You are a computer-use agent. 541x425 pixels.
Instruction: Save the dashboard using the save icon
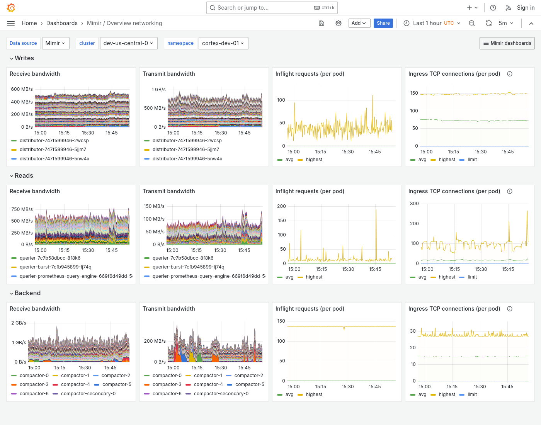tap(322, 23)
